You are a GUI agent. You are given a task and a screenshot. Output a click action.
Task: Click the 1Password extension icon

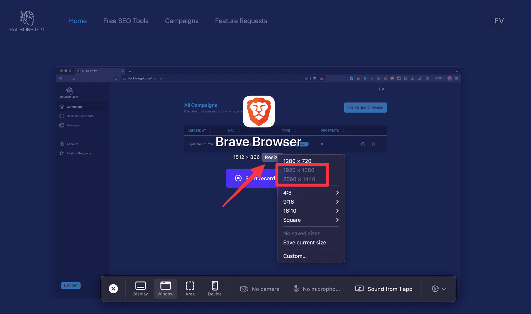[351, 78]
